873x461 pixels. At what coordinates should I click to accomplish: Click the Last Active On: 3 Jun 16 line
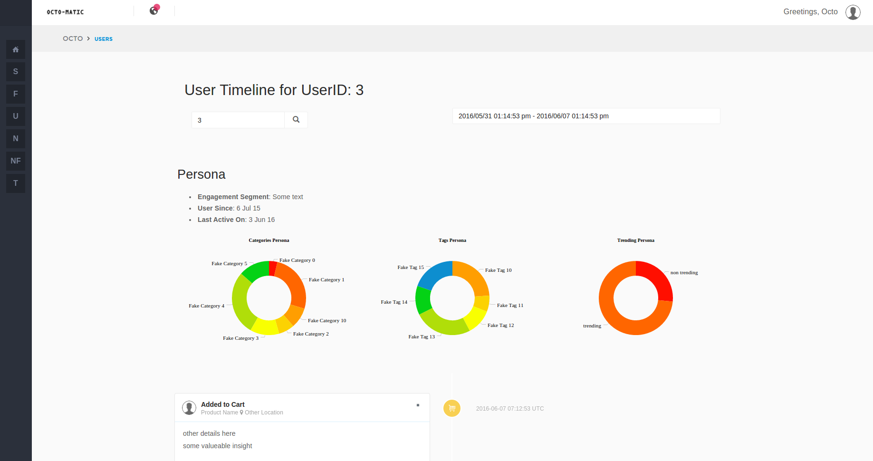236,220
